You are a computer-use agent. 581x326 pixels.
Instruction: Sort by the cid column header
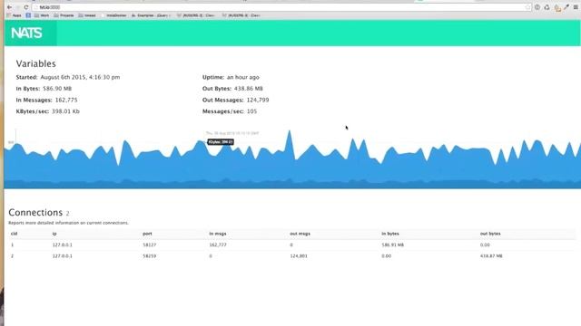[15, 234]
